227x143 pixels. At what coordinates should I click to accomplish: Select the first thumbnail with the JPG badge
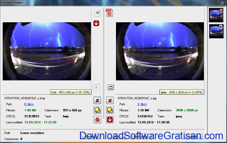pyautogui.click(x=216, y=15)
